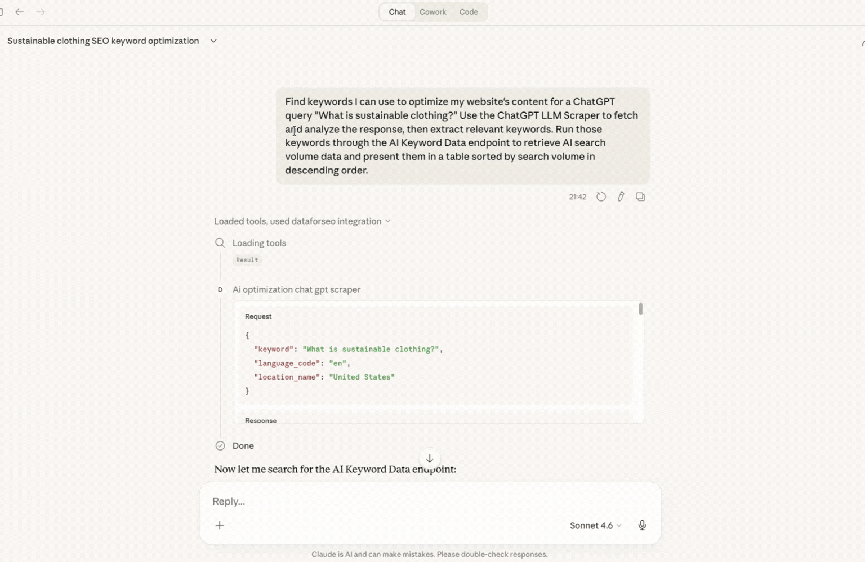Edit the user message with the pencil icon
This screenshot has height=562, width=865.
click(621, 197)
